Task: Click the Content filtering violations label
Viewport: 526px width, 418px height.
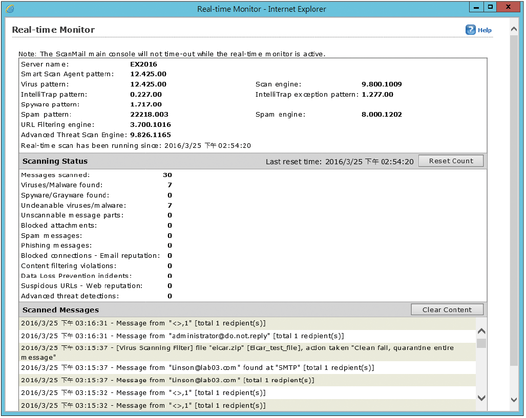Action: click(x=69, y=266)
